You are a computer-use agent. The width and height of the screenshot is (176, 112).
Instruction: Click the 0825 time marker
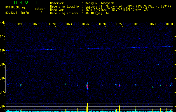coord(86,24)
